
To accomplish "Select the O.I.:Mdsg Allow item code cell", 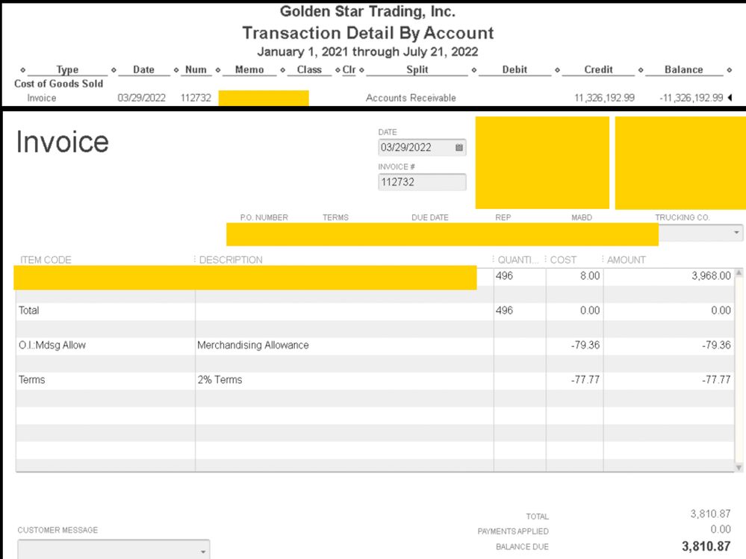I will click(105, 345).
